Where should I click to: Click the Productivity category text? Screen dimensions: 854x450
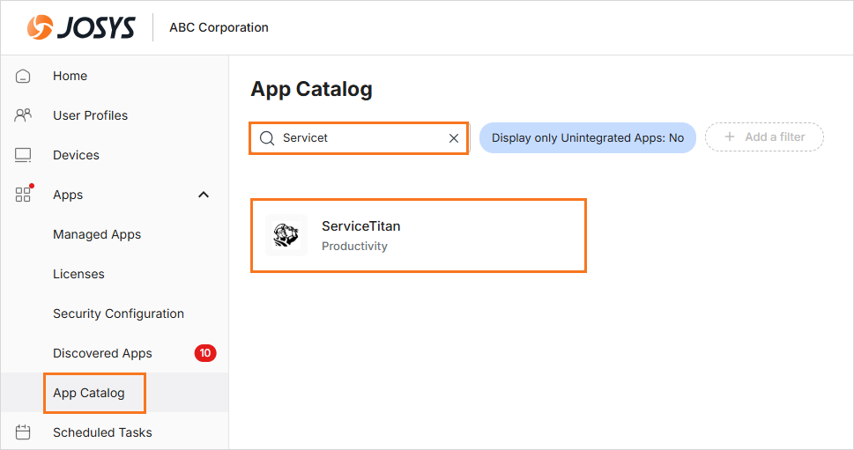354,246
